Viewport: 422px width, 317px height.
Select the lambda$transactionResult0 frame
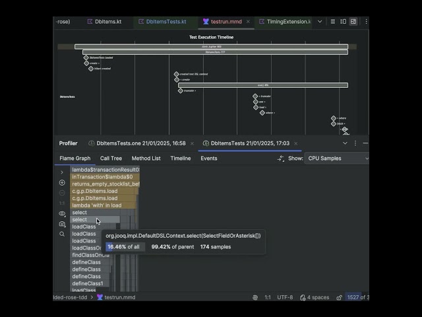[105, 170]
